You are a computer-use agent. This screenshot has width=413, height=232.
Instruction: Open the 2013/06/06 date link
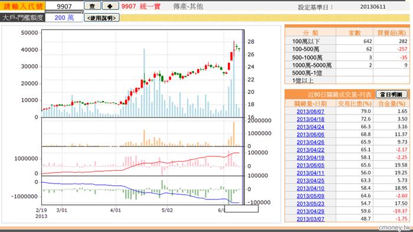pyautogui.click(x=310, y=135)
